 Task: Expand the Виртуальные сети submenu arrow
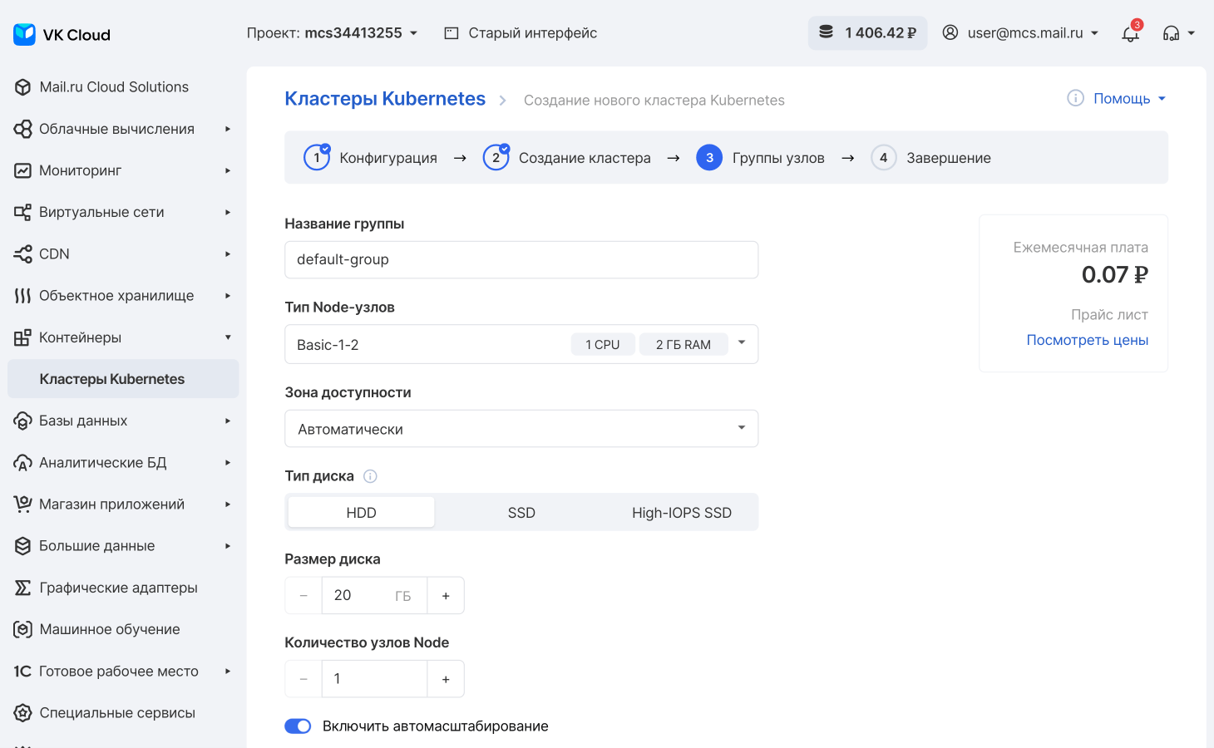click(228, 212)
